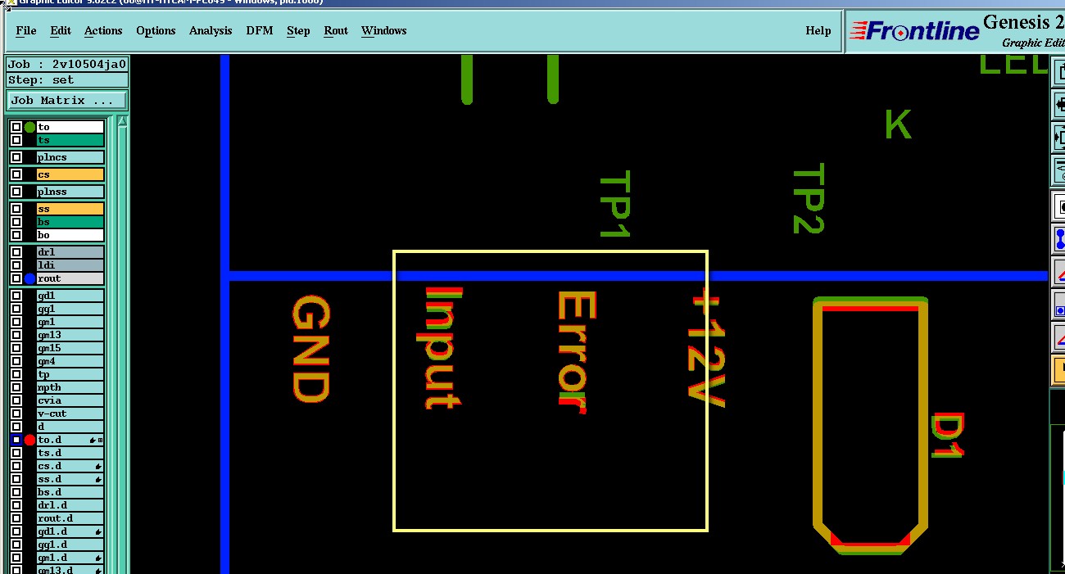Toggle the checkbox for layer drl
This screenshot has width=1065, height=574.
pos(16,252)
